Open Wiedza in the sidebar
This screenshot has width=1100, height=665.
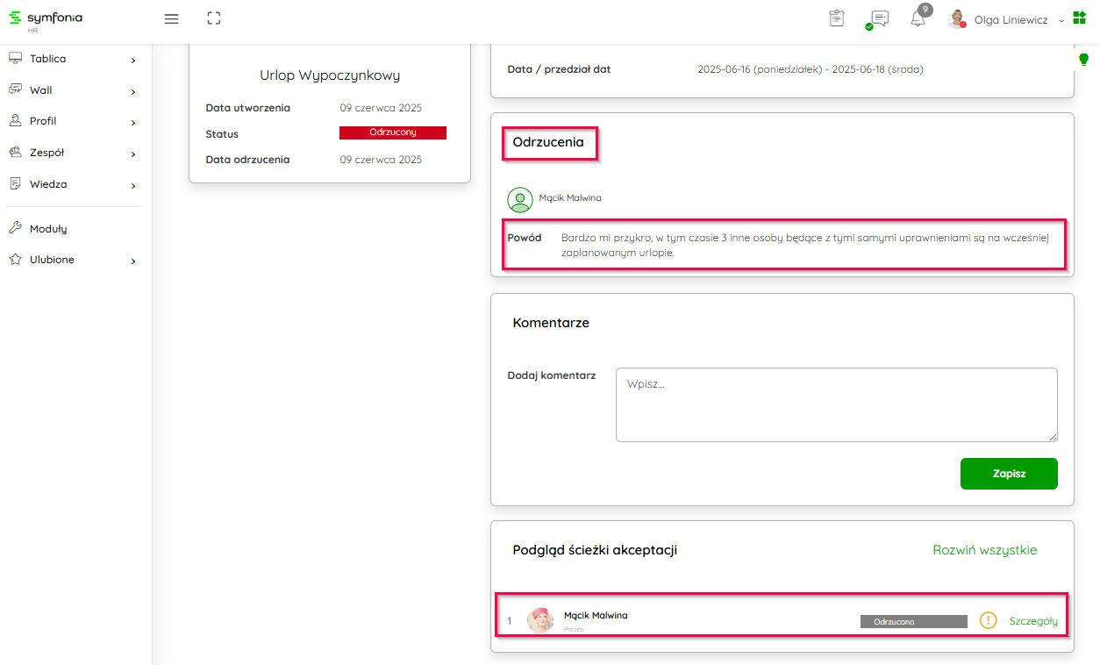(72, 184)
